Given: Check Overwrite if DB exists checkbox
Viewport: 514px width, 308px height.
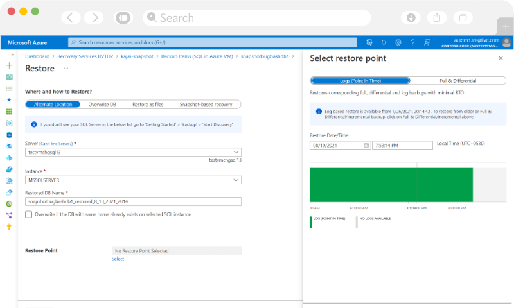Looking at the screenshot, I should click(x=29, y=214).
